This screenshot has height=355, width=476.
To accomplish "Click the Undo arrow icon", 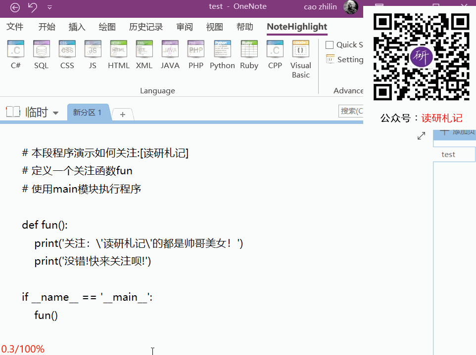I will pos(32,8).
